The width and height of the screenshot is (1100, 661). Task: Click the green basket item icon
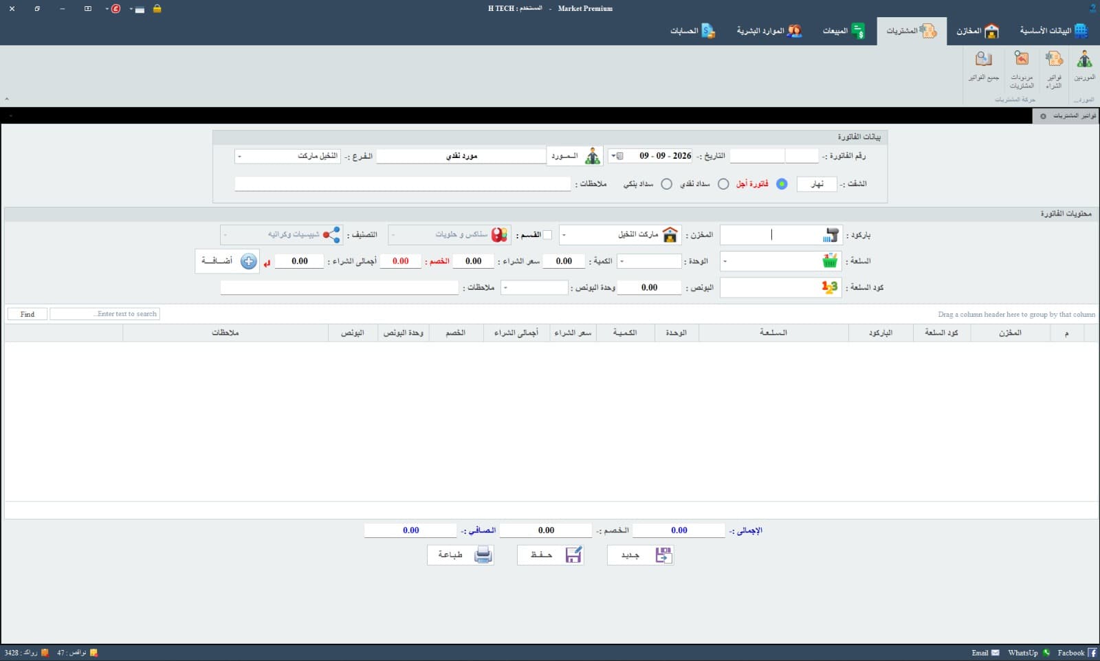pos(830,261)
